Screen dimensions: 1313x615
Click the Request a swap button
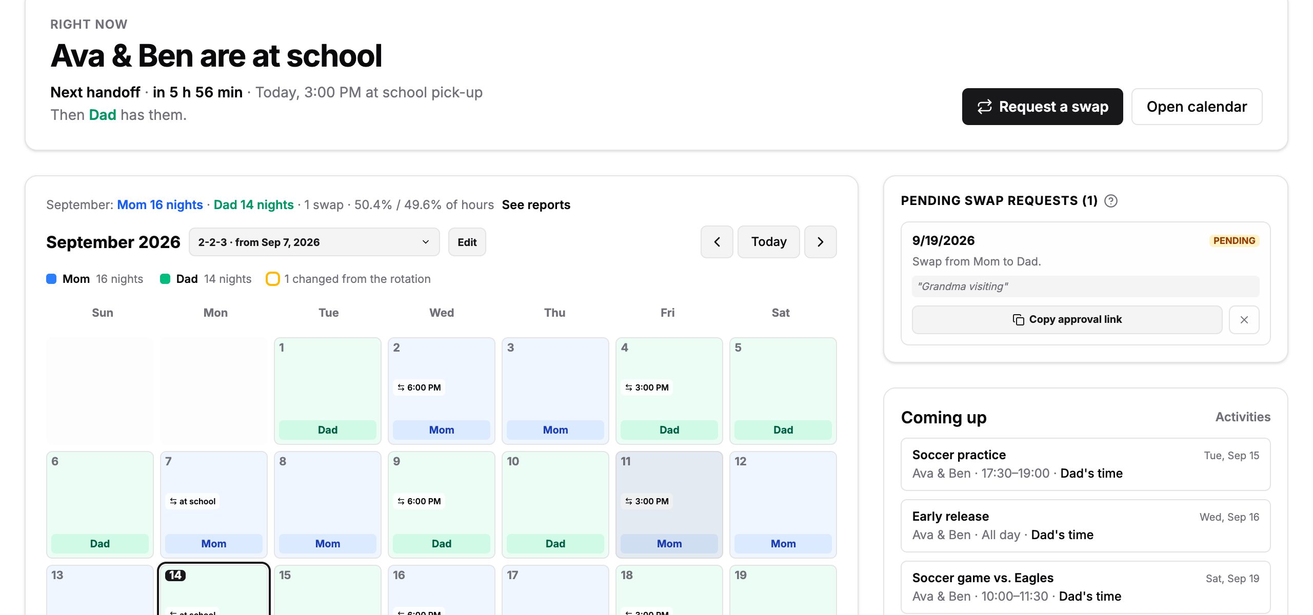(x=1042, y=107)
